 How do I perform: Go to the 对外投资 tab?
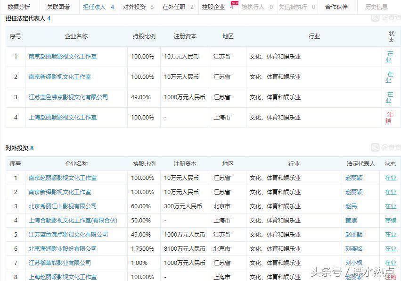138,7
